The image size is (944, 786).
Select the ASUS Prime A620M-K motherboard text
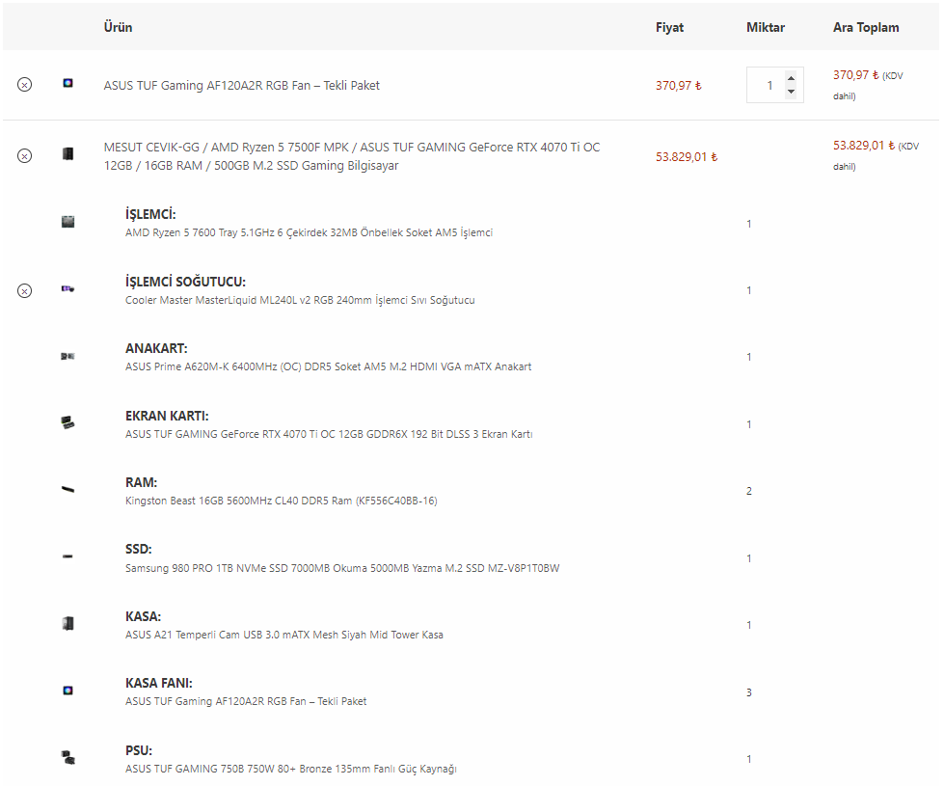(328, 366)
